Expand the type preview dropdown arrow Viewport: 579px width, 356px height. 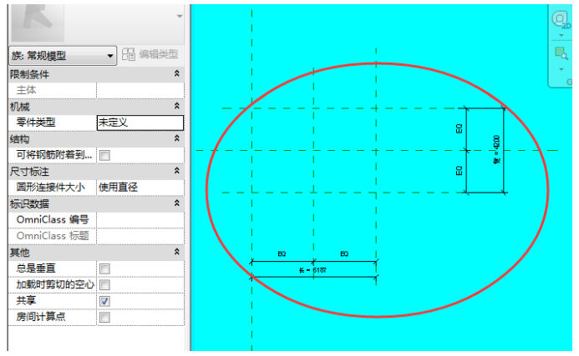coord(178,16)
